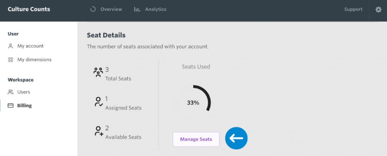Click the Manage Seats button
387x156 pixels.
[196, 139]
